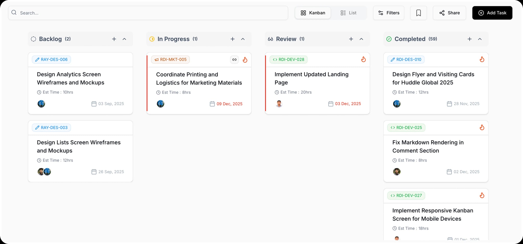Image resolution: width=523 pixels, height=244 pixels.
Task: Switch to Kanban view
Action: click(313, 13)
